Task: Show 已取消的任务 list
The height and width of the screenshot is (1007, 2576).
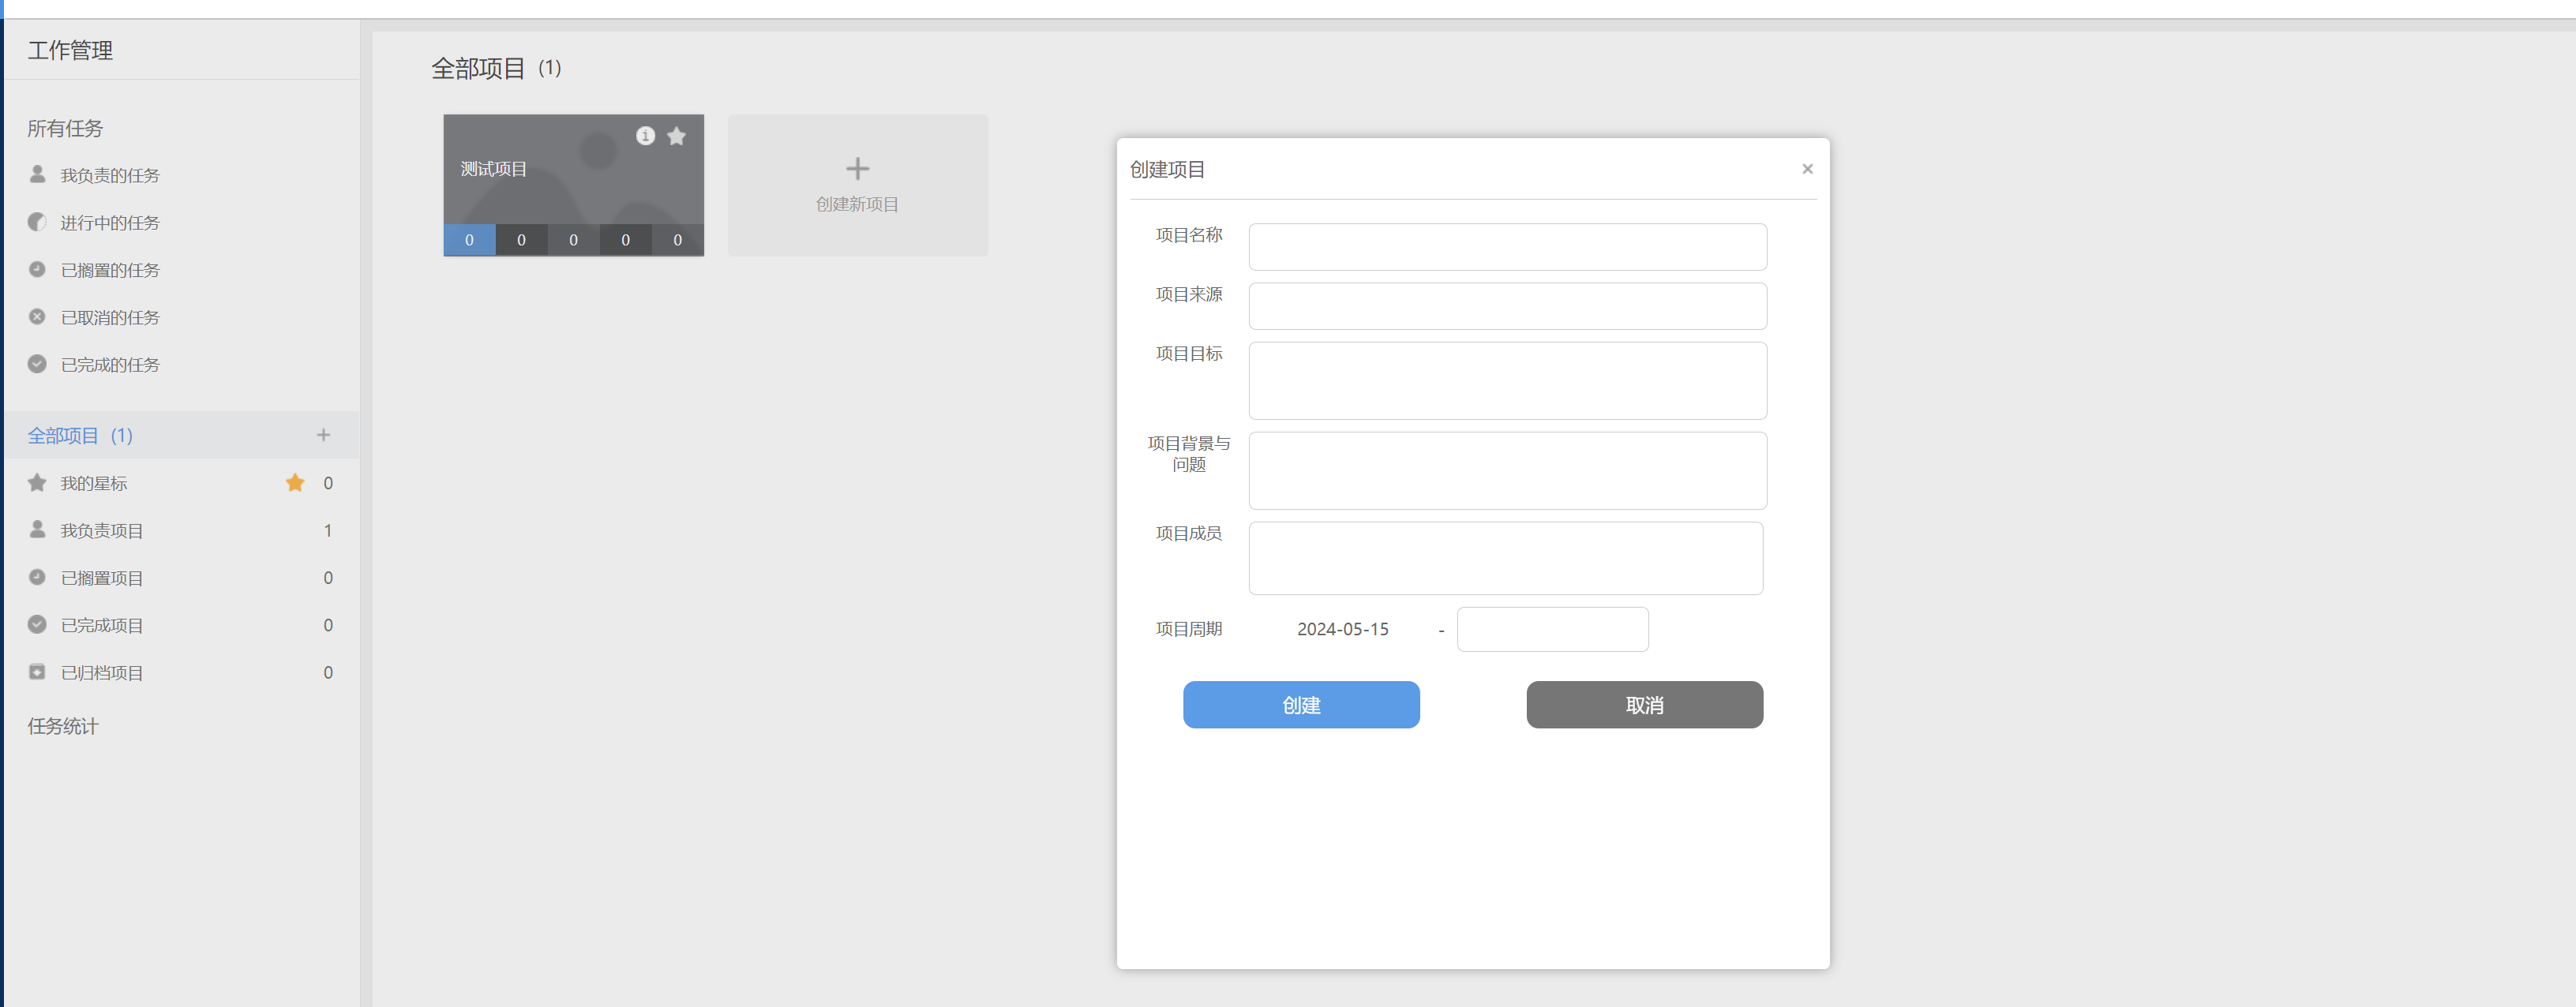Action: [110, 318]
